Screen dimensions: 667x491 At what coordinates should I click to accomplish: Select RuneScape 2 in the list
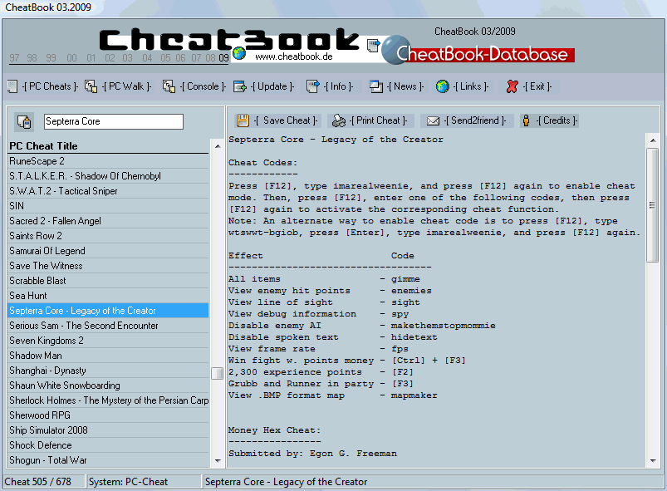109,161
